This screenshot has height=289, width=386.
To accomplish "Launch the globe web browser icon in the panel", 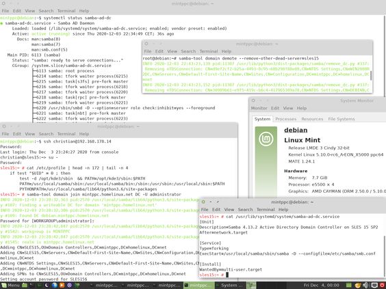I will 54,286.
